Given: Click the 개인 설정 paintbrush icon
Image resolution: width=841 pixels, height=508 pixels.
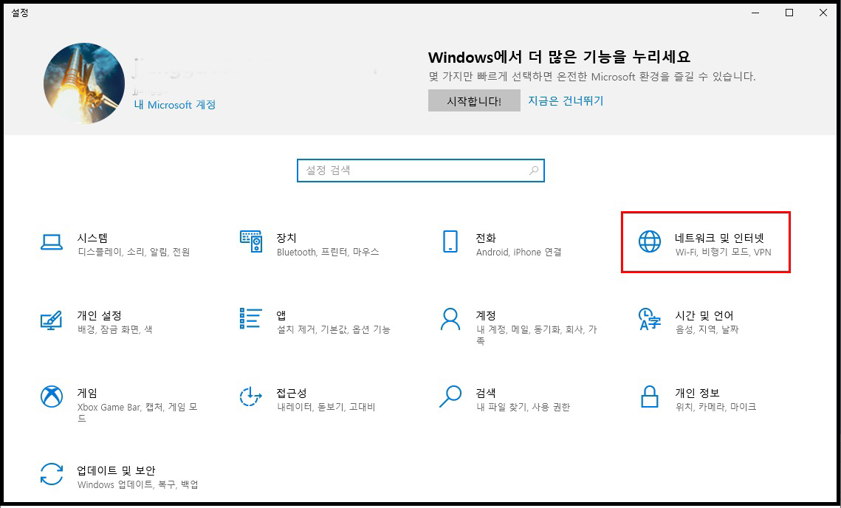Looking at the screenshot, I should pyautogui.click(x=52, y=320).
